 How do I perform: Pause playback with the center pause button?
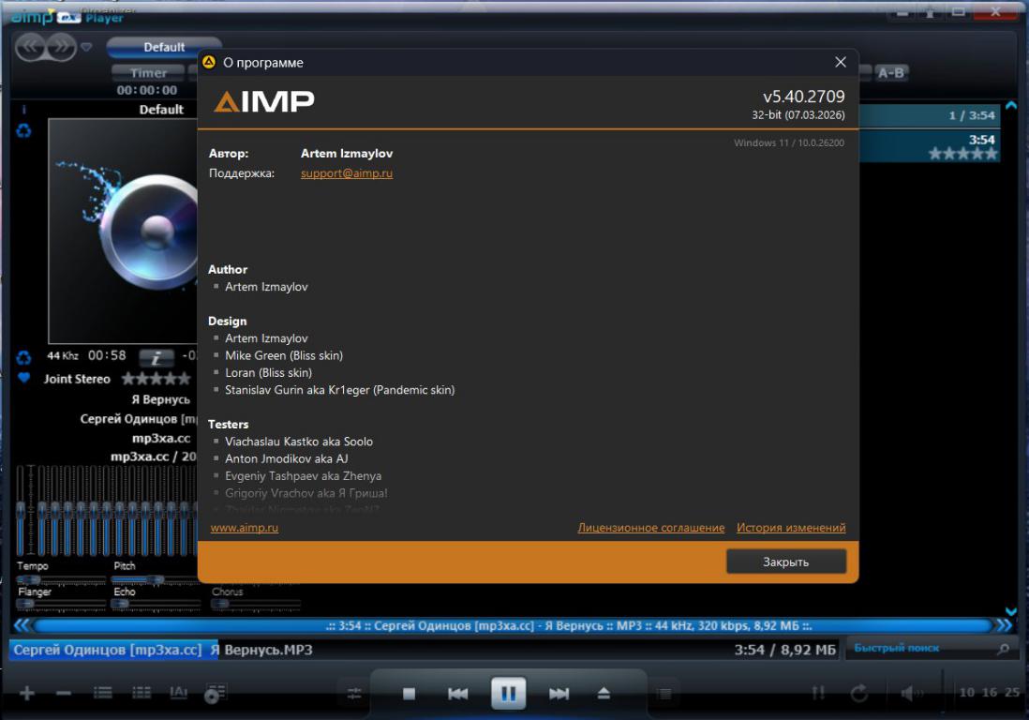pyautogui.click(x=508, y=694)
